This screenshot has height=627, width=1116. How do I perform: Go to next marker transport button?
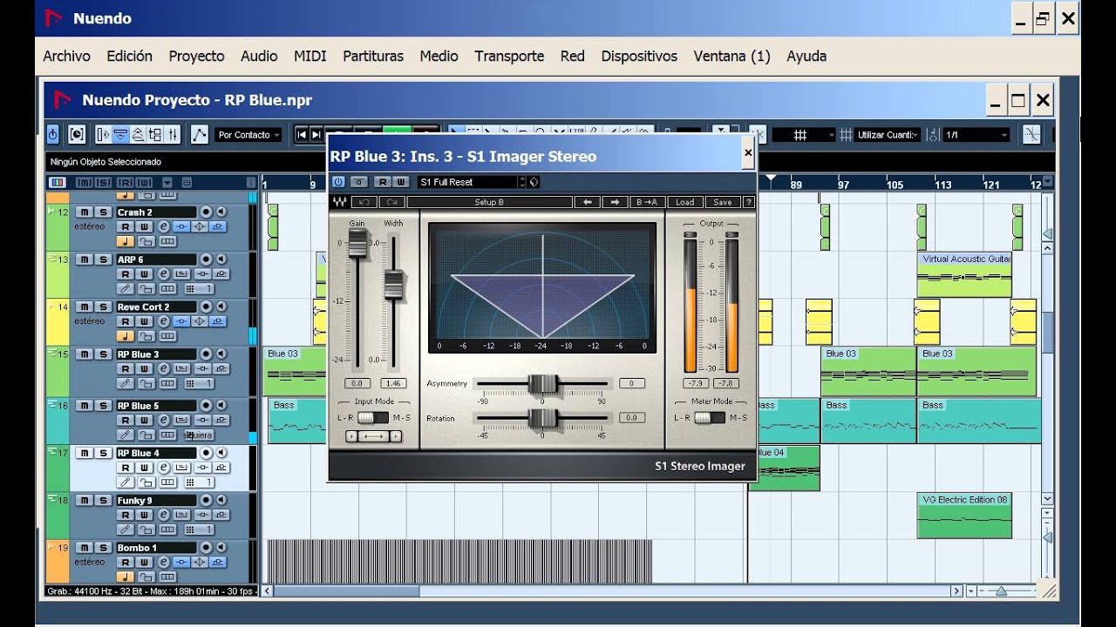click(316, 134)
